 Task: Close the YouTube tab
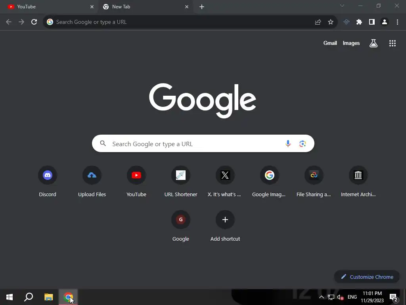92,7
